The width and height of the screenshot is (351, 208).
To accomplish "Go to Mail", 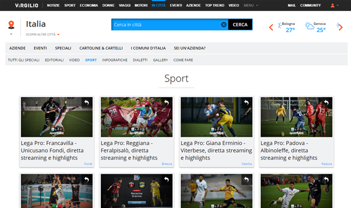I will click(x=292, y=6).
